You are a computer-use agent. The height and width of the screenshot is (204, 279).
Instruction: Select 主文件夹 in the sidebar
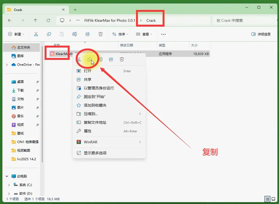(x=21, y=48)
